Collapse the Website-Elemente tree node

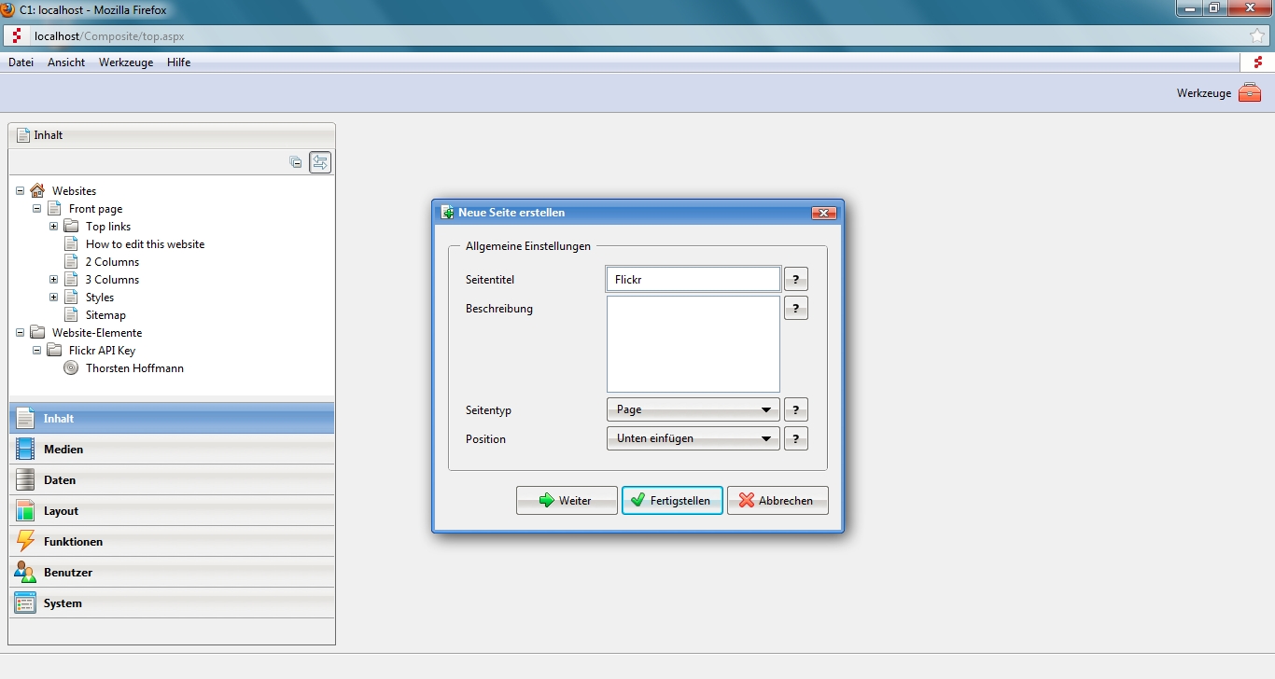click(20, 333)
